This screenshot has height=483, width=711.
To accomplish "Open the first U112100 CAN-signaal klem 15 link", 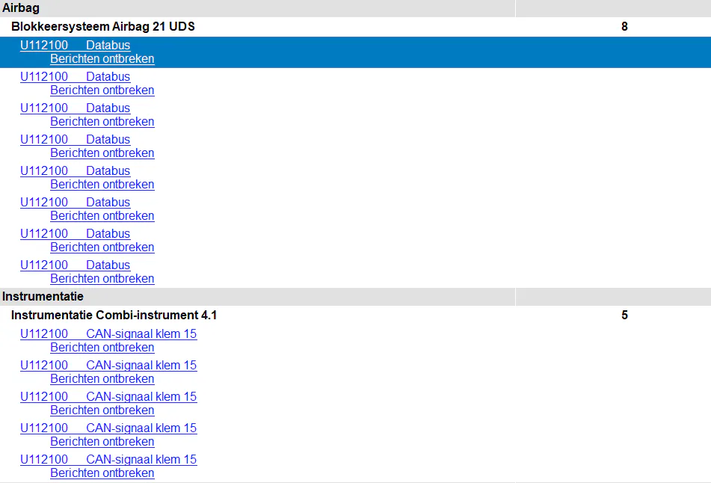I will pos(108,334).
